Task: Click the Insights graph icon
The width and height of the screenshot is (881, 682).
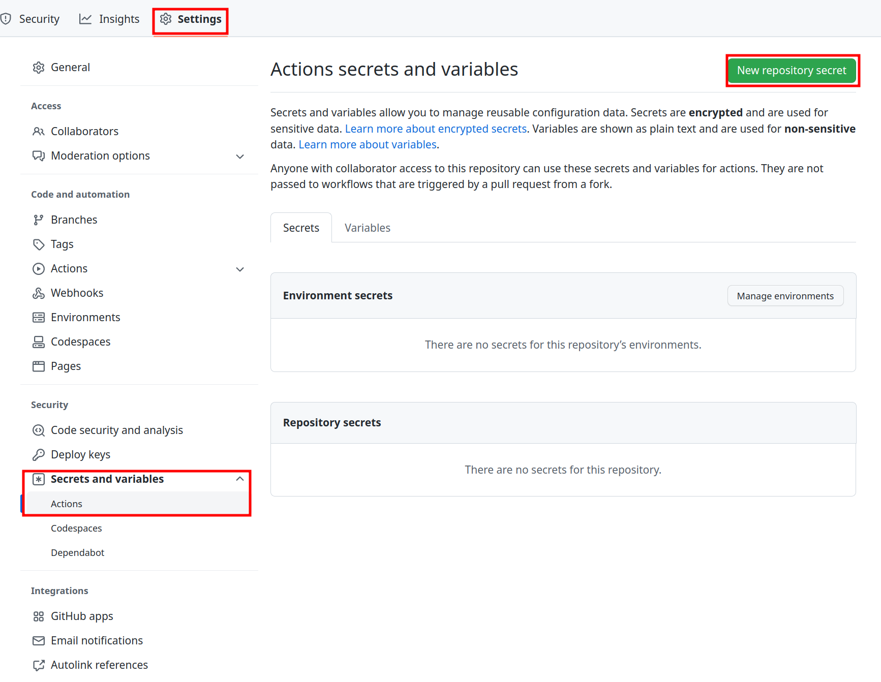Action: 85,19
